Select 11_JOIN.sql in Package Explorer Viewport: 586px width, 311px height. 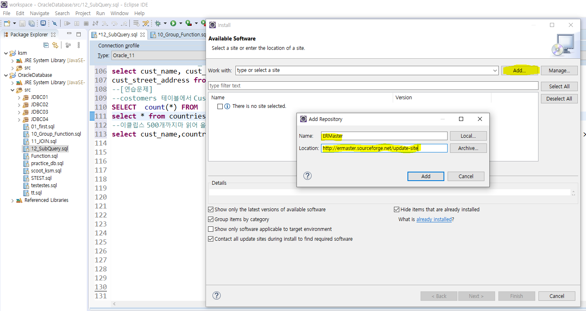43,141
